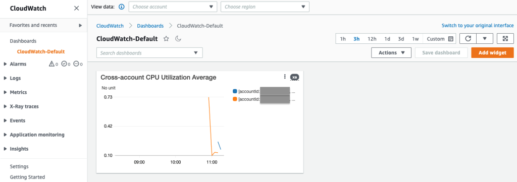Select 12h time range
The width and height of the screenshot is (517, 182).
pos(372,39)
